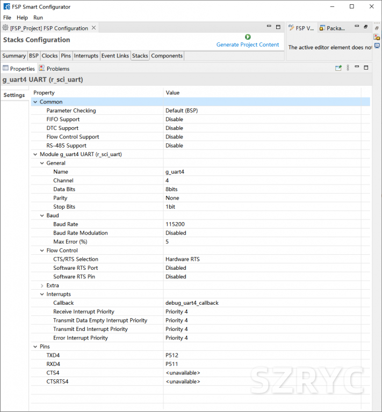Pin properties view to selection icon
Screen dimensions: 382x412
338,68
